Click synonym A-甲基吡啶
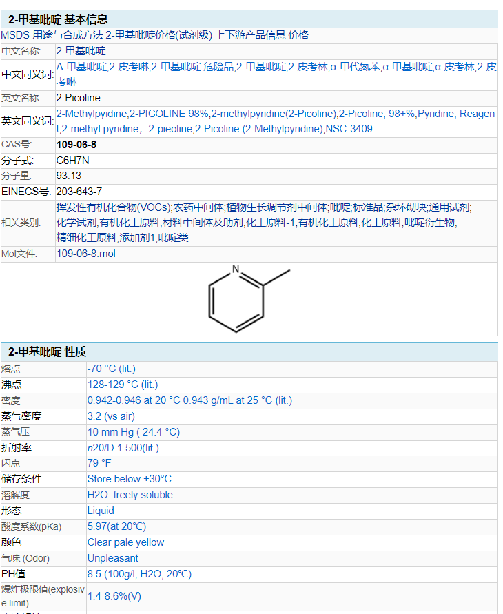 click(81, 67)
